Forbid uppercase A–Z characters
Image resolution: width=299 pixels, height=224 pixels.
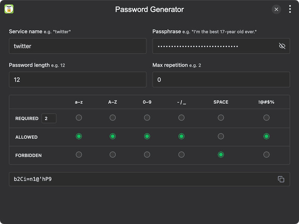(x=113, y=154)
